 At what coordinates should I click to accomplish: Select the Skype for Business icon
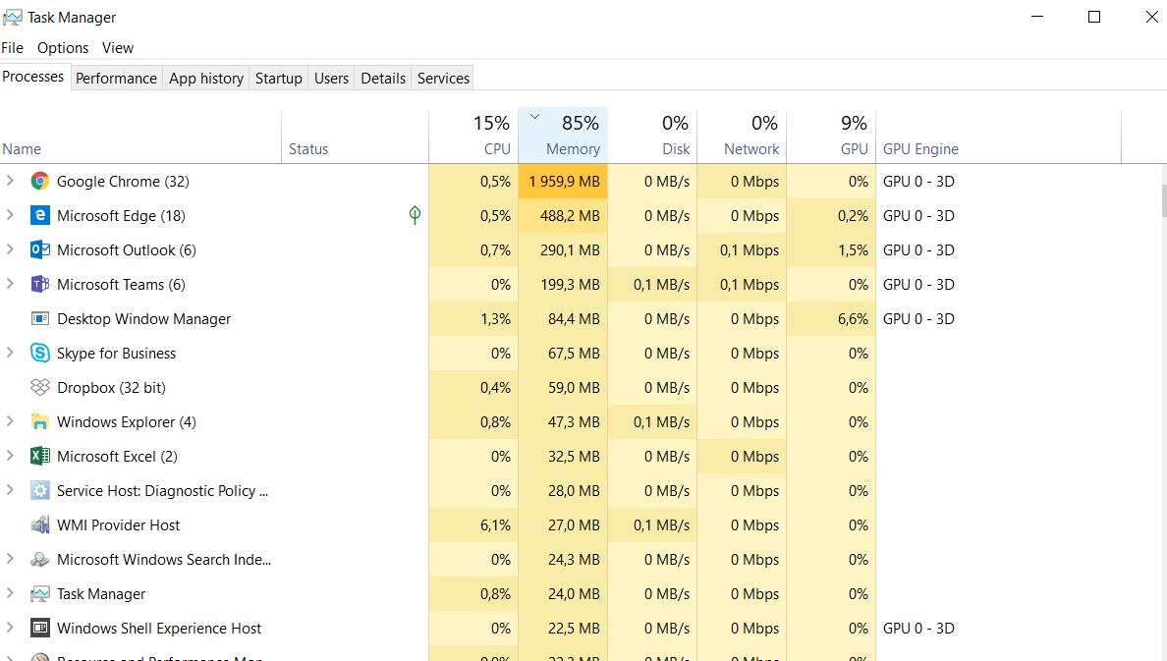39,354
